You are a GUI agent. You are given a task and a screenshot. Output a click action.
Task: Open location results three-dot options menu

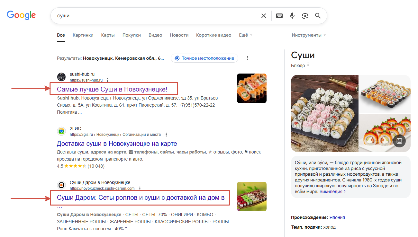(x=248, y=58)
